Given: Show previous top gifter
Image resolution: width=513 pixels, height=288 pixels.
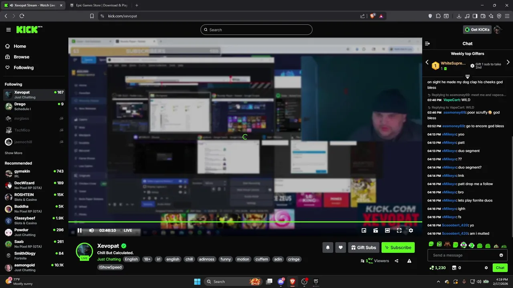Looking at the screenshot, I should click(427, 62).
